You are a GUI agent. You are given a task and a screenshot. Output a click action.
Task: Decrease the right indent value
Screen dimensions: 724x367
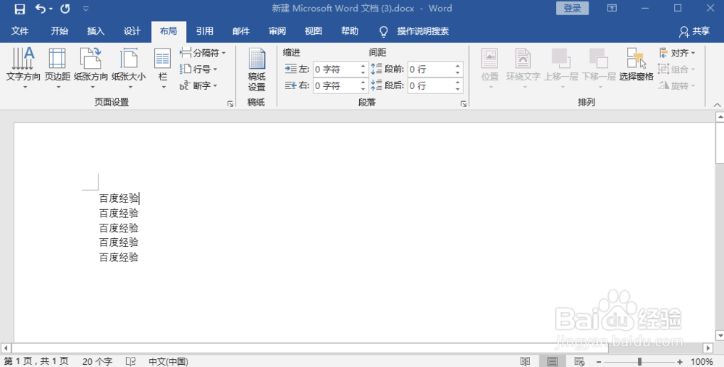(x=363, y=89)
